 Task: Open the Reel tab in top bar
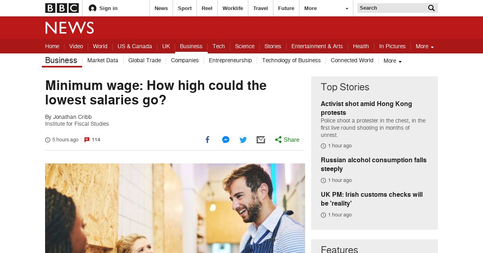(207, 8)
